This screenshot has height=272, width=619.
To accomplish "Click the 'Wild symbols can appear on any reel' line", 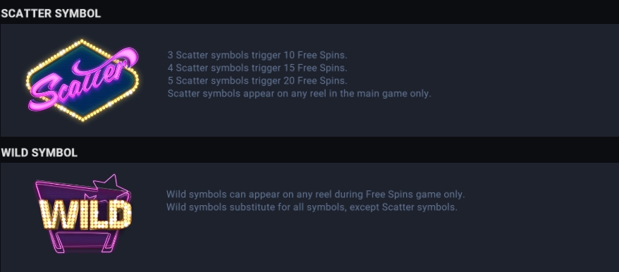I will click(316, 194).
